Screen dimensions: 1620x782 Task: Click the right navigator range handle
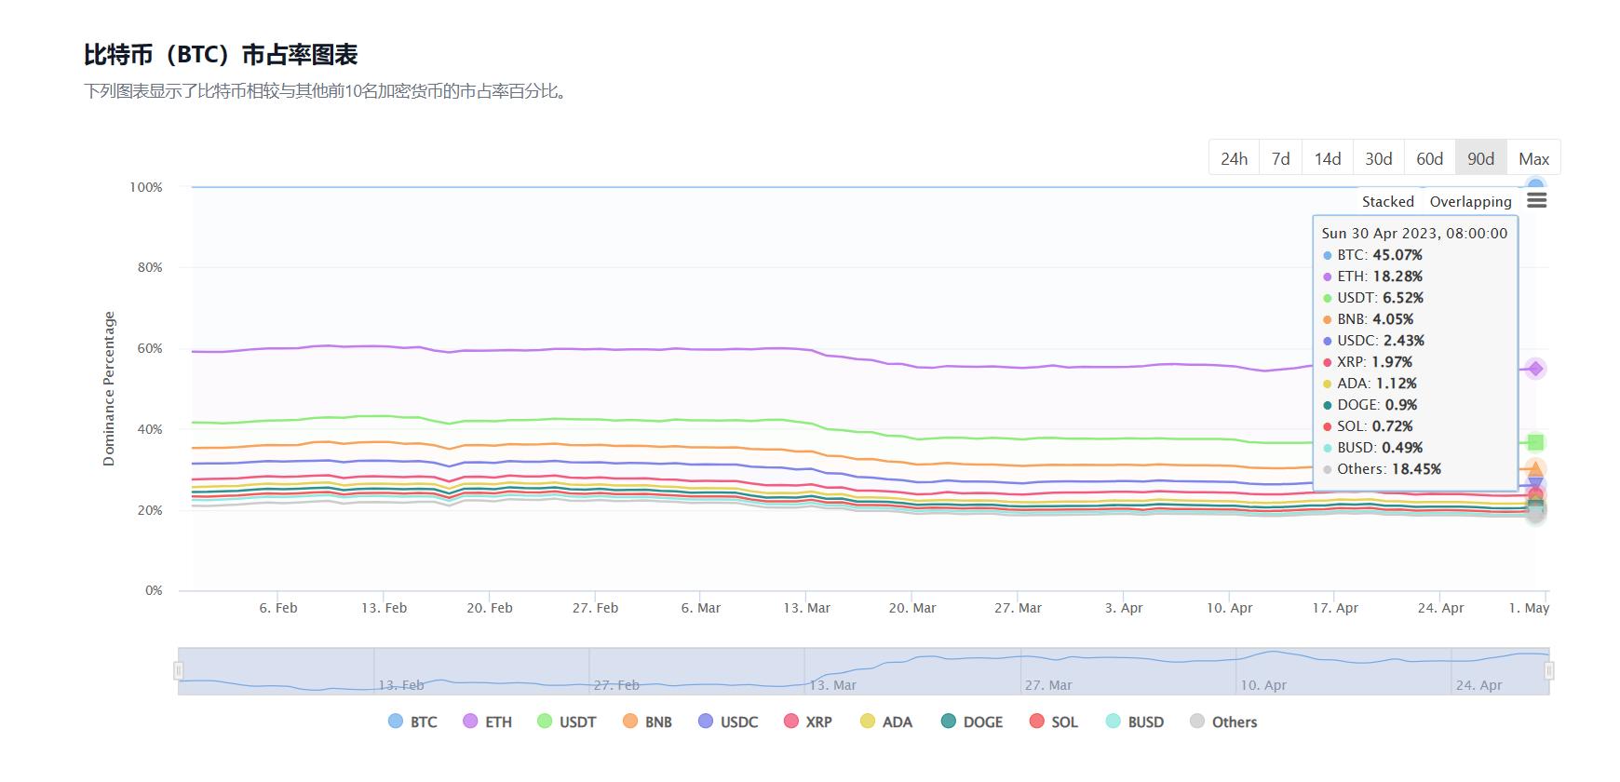(1549, 670)
